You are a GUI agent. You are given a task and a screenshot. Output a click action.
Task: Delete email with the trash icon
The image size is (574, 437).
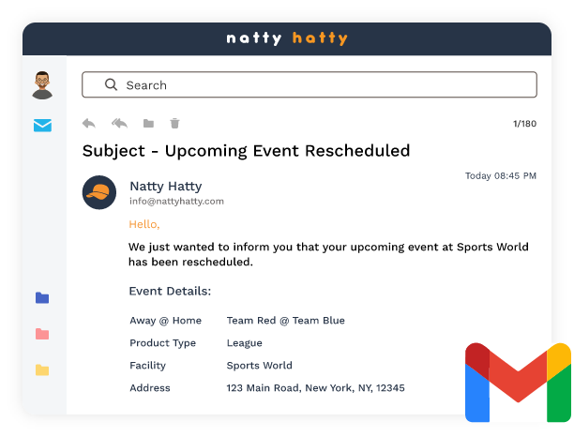[x=174, y=123]
